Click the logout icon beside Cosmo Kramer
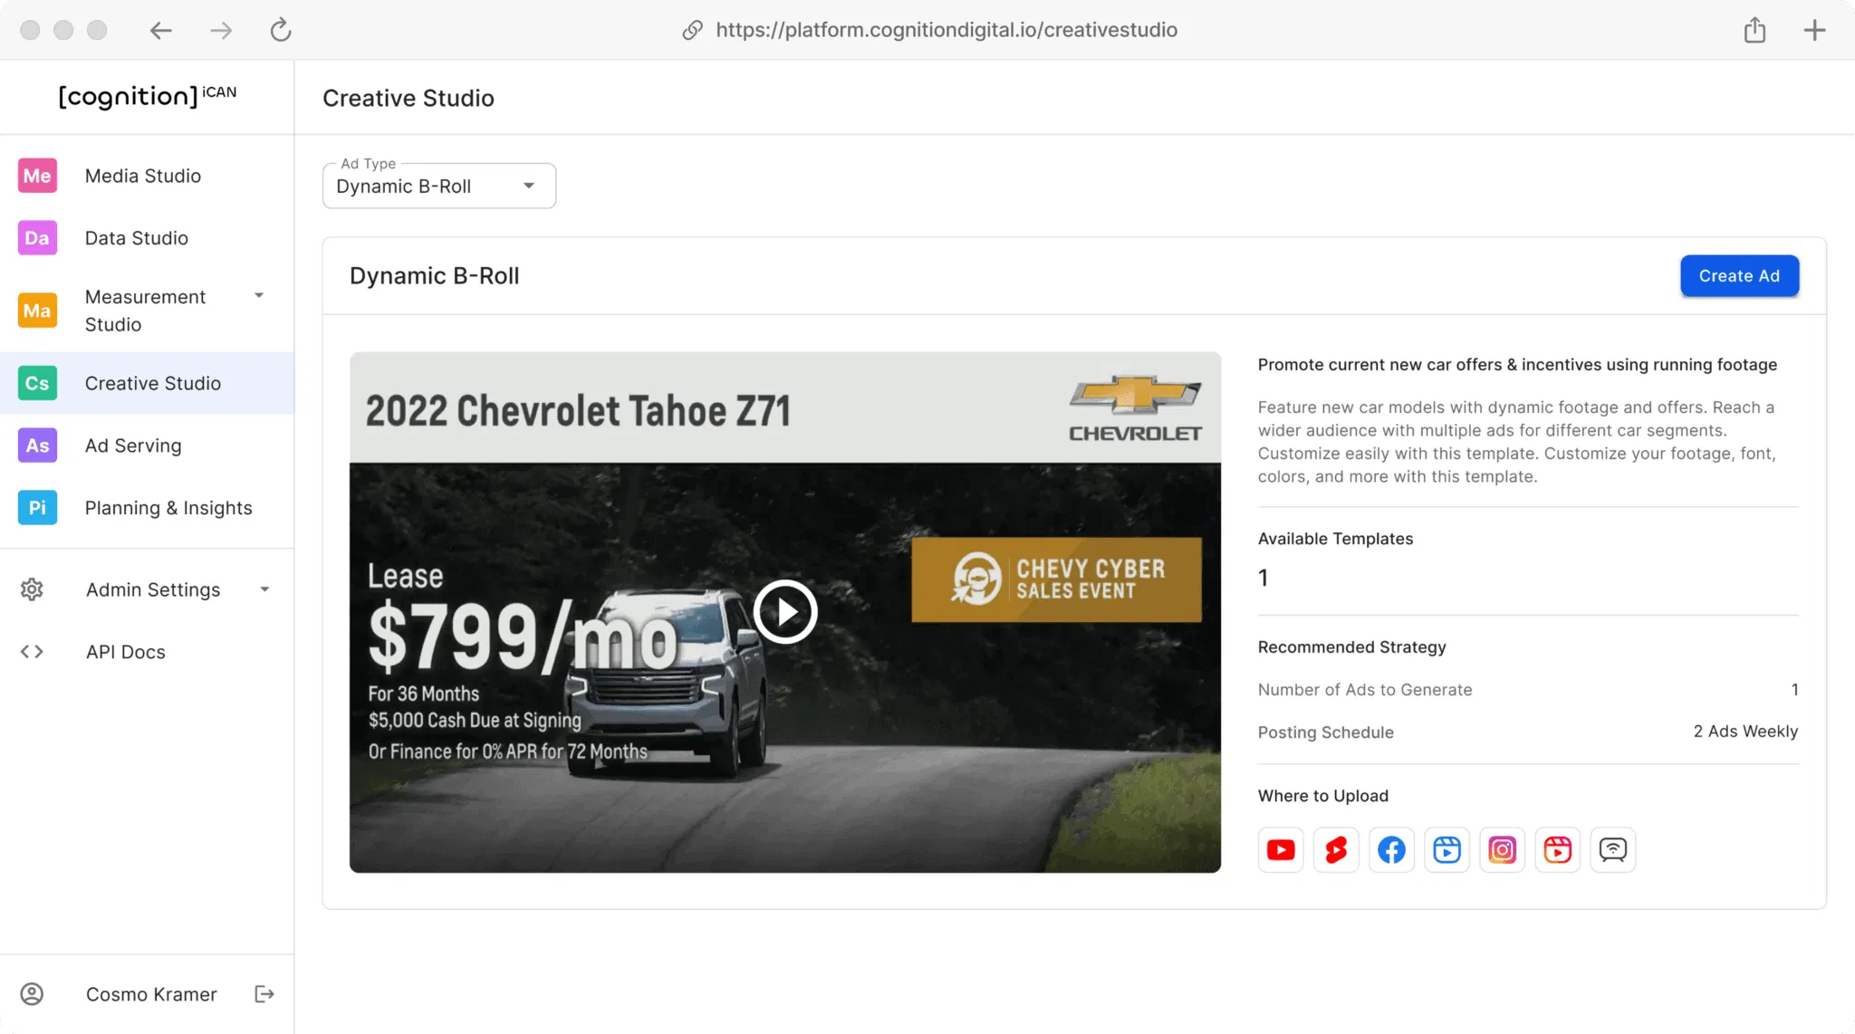Image resolution: width=1855 pixels, height=1034 pixels. coord(264,994)
